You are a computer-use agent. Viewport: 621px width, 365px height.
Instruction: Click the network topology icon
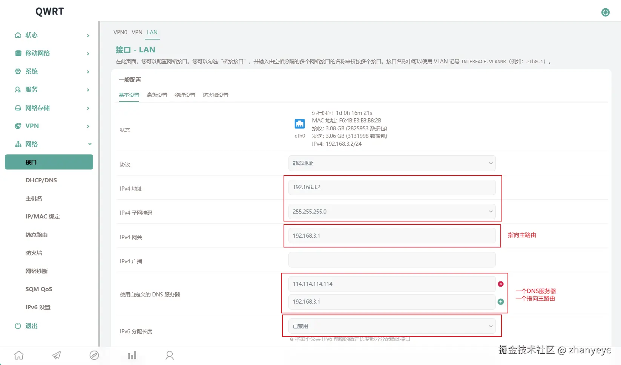click(x=18, y=144)
